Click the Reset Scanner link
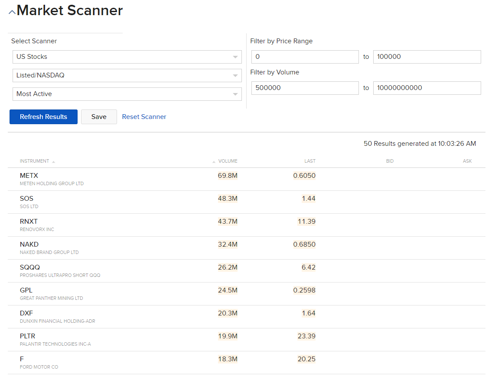This screenshot has height=376, width=495. pyautogui.click(x=143, y=117)
